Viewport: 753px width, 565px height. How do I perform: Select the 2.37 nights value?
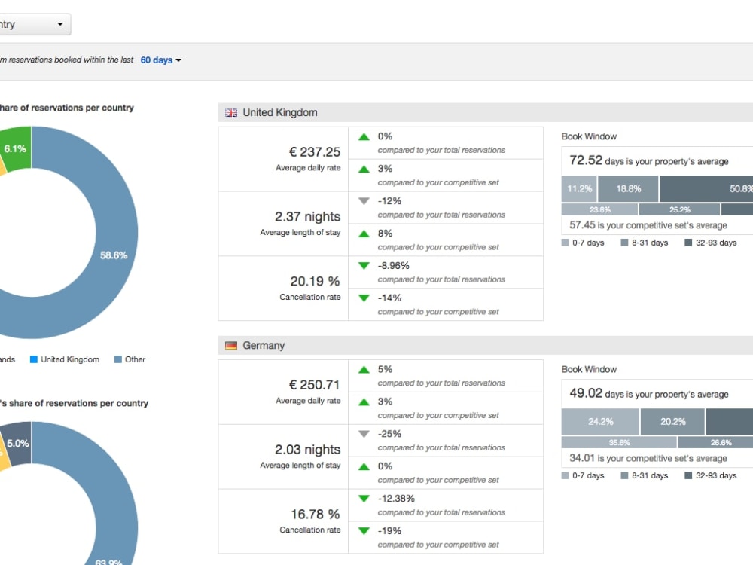click(307, 217)
